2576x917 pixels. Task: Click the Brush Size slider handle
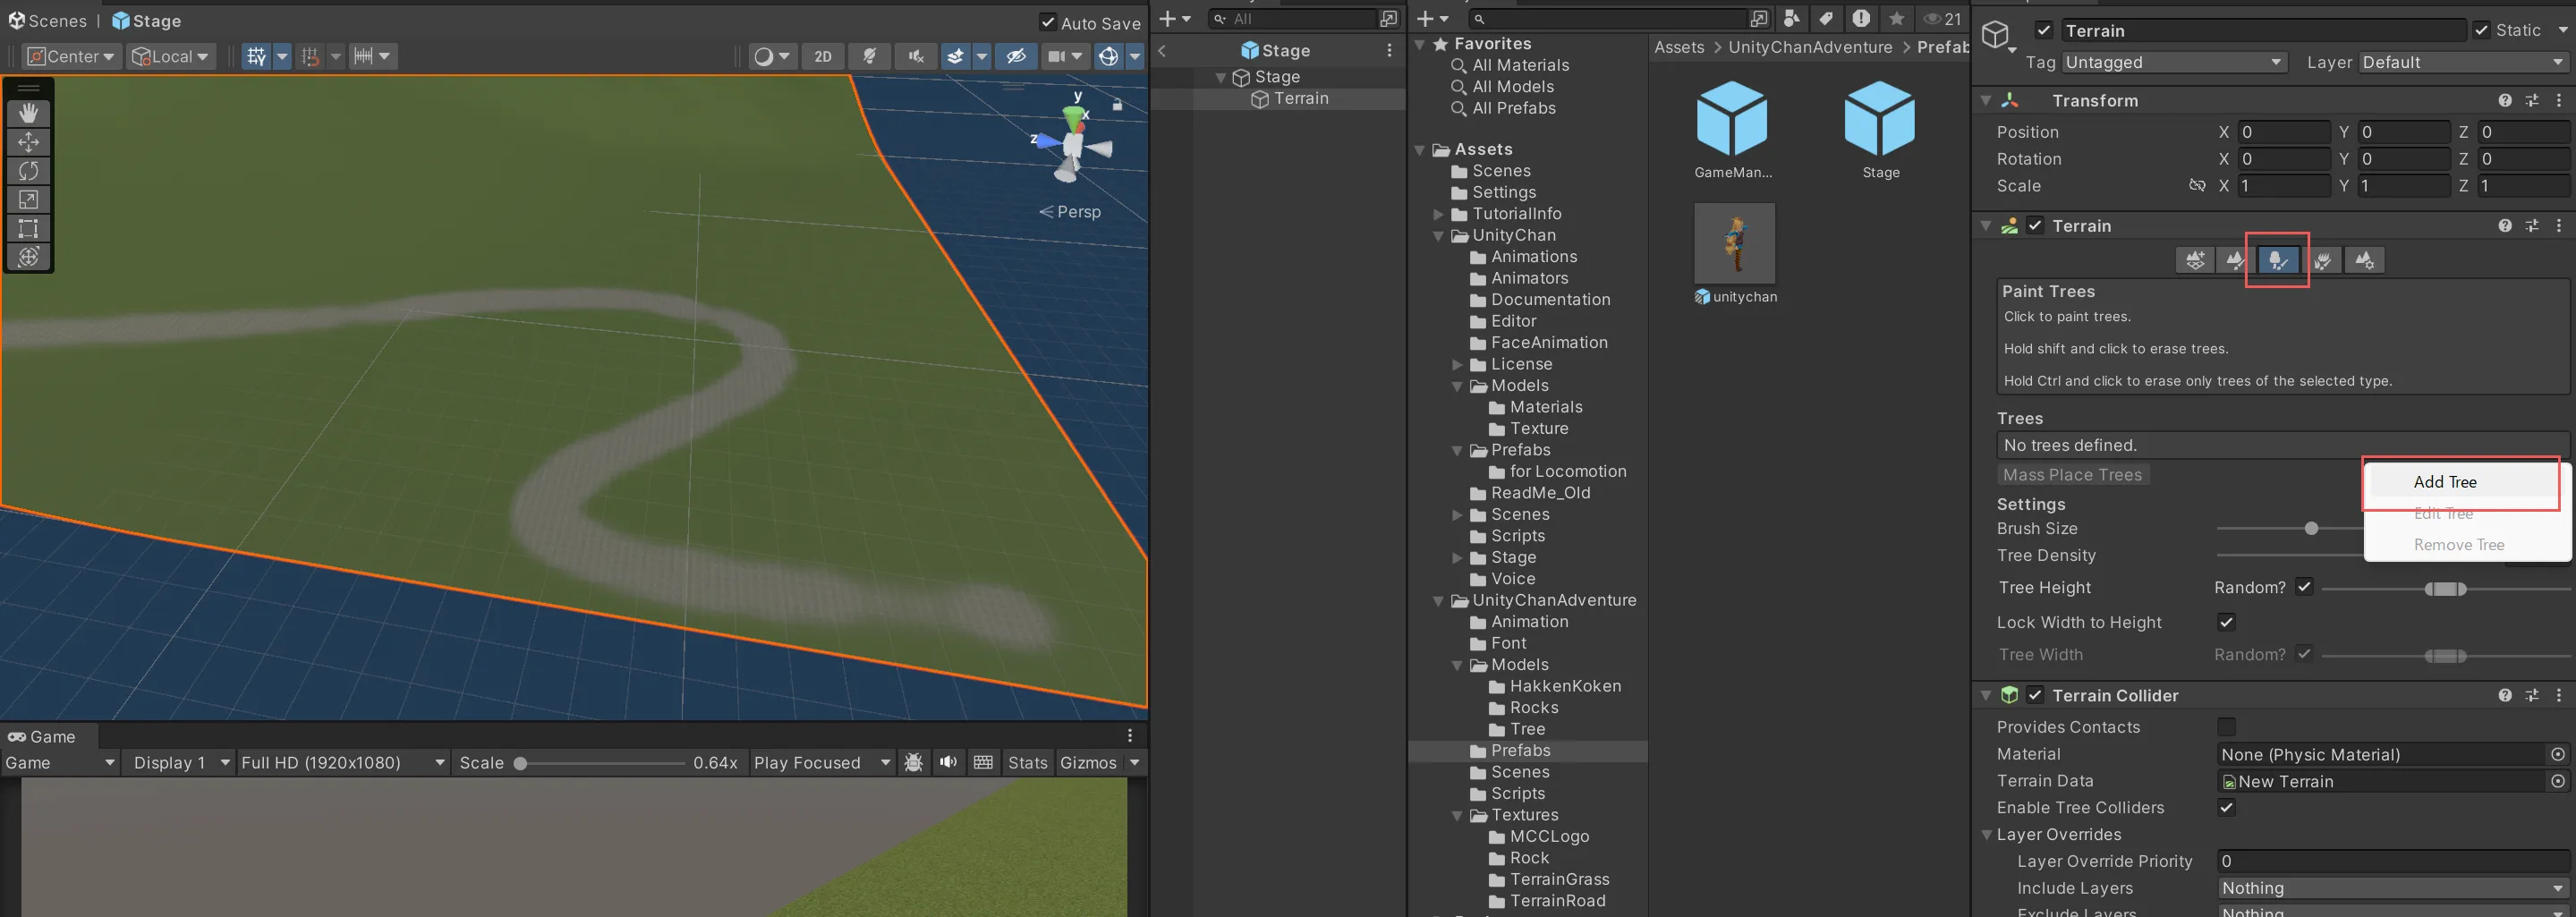point(2311,529)
